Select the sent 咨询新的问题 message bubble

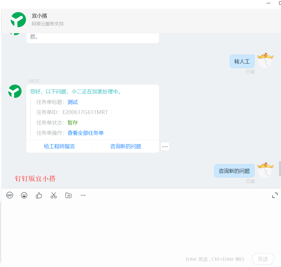click(x=234, y=171)
